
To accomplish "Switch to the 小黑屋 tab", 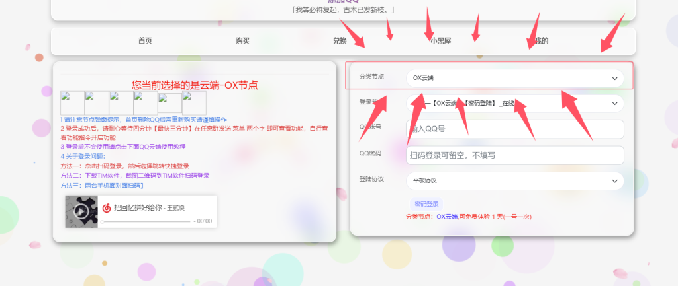I will point(440,41).
